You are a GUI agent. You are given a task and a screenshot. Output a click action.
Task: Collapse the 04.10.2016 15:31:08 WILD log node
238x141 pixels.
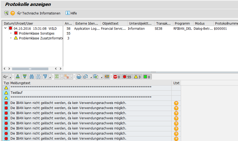point(6,28)
